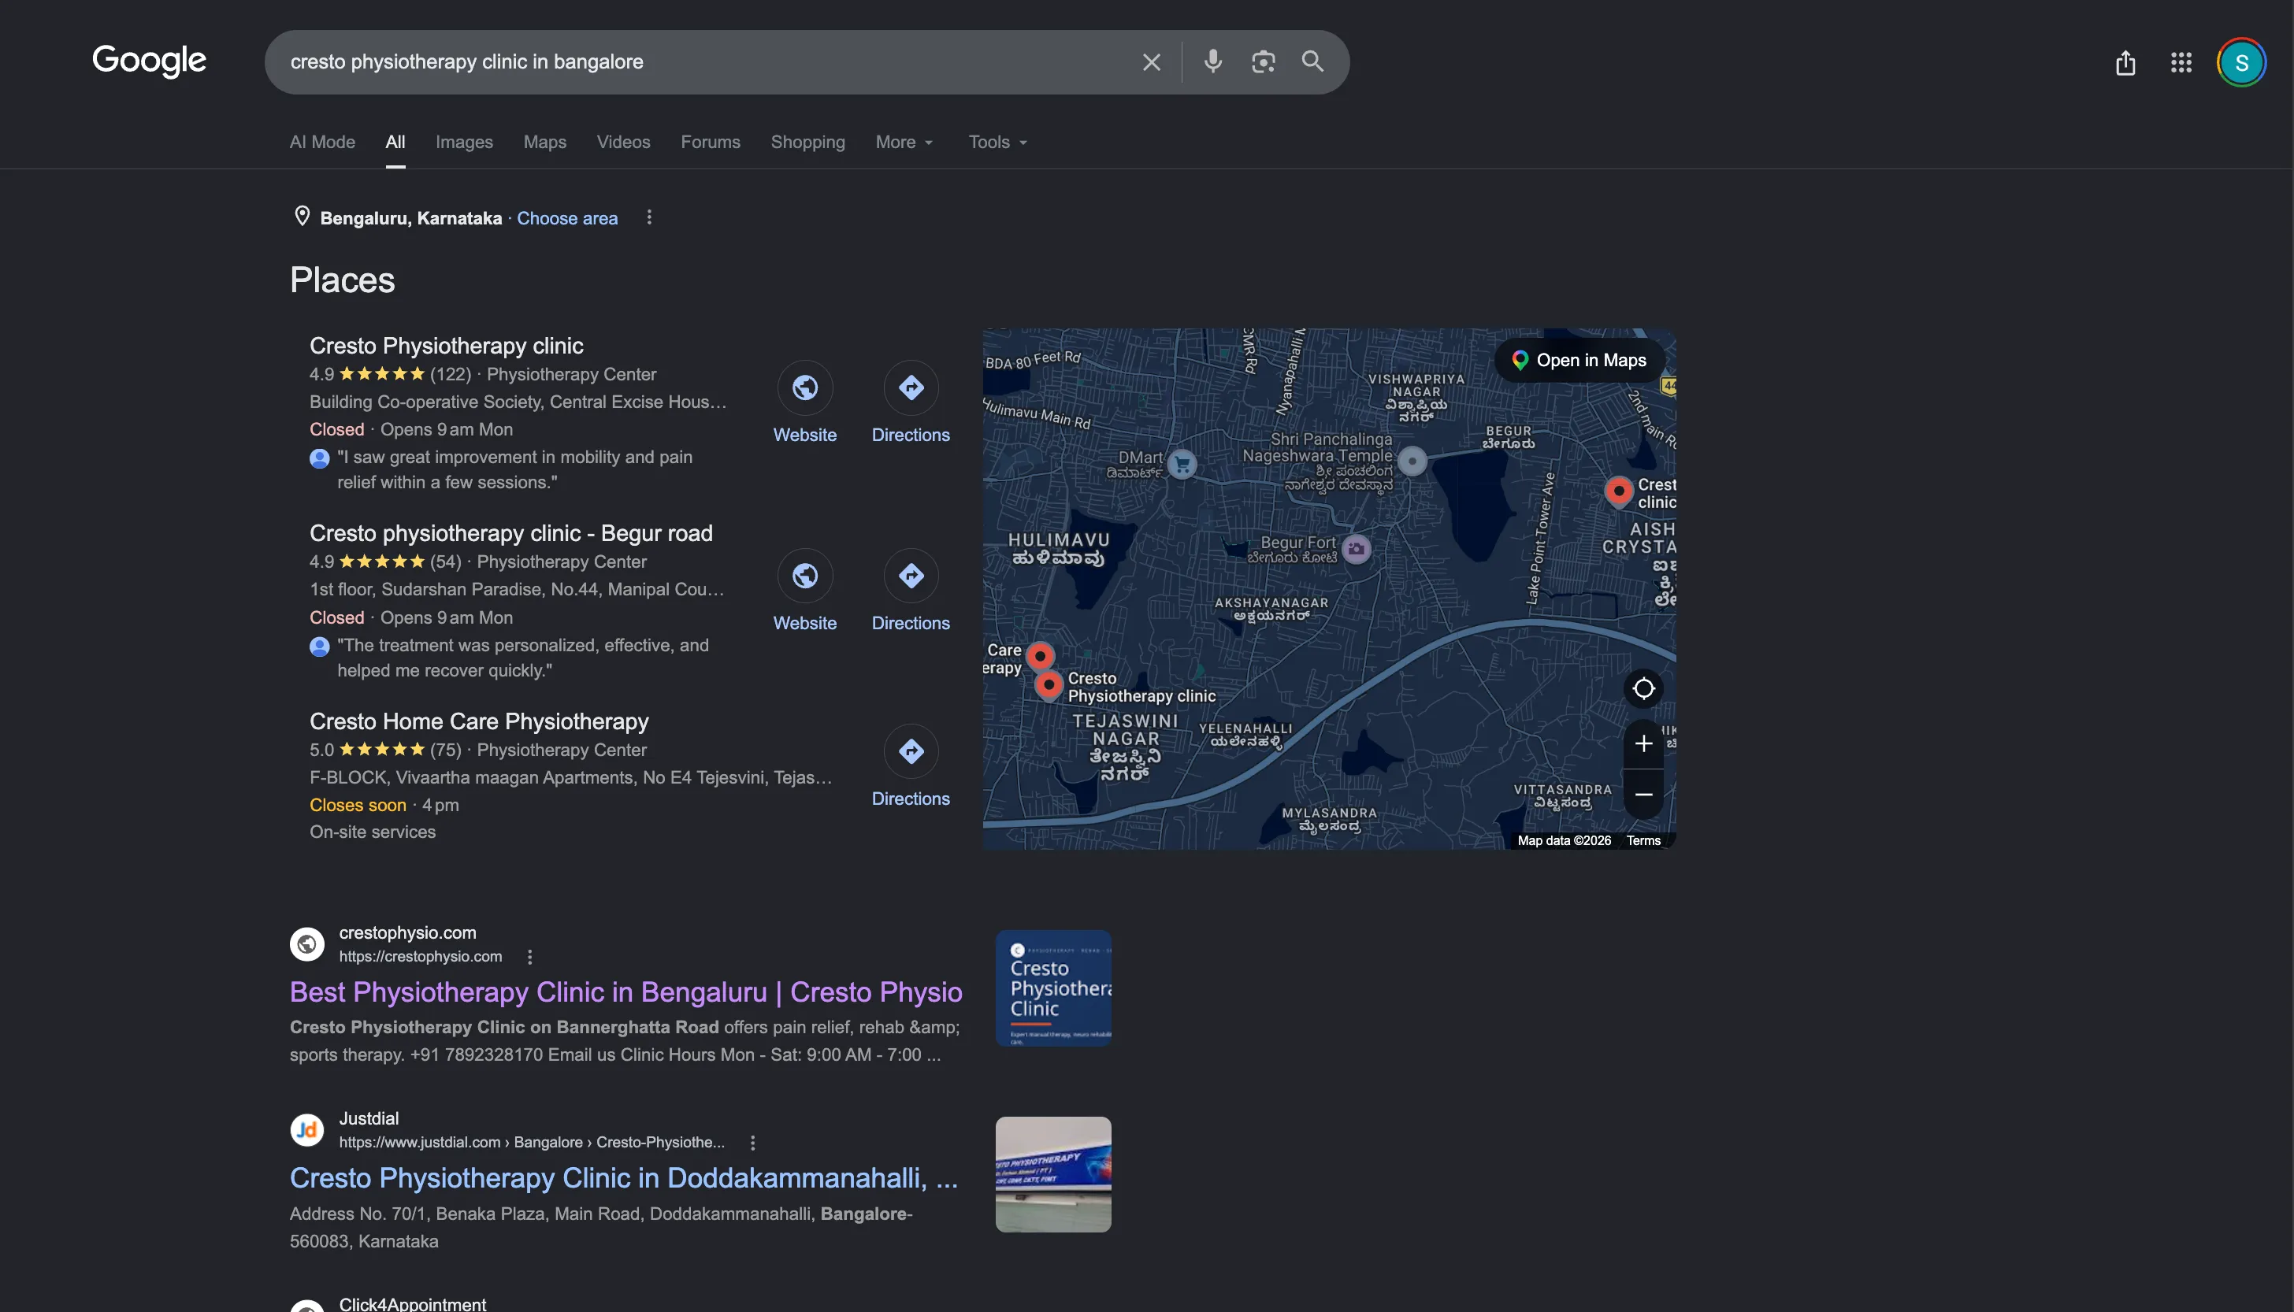Switch to the Forums tab

[711, 143]
